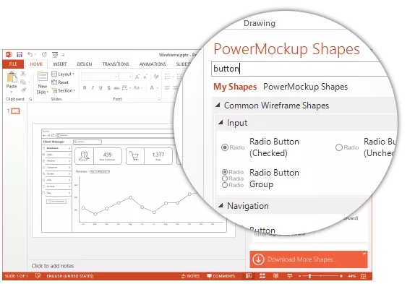Toggle Italic formatting
Viewport: 415px width, 284px height.
(x=93, y=87)
